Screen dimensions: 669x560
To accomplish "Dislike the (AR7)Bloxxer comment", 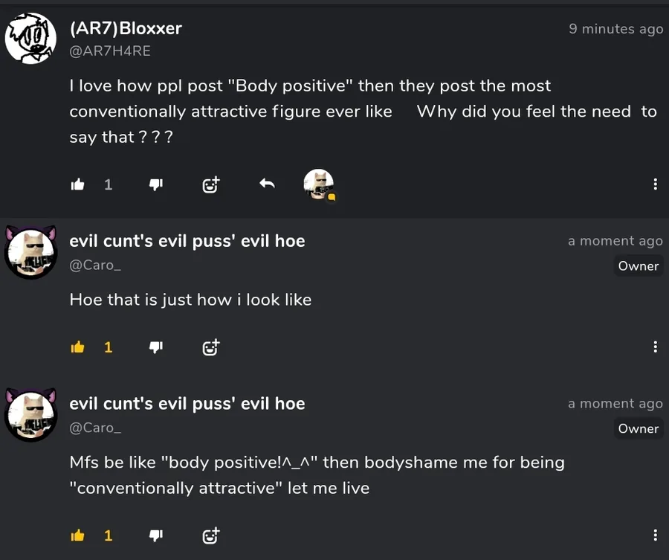I will 156,184.
